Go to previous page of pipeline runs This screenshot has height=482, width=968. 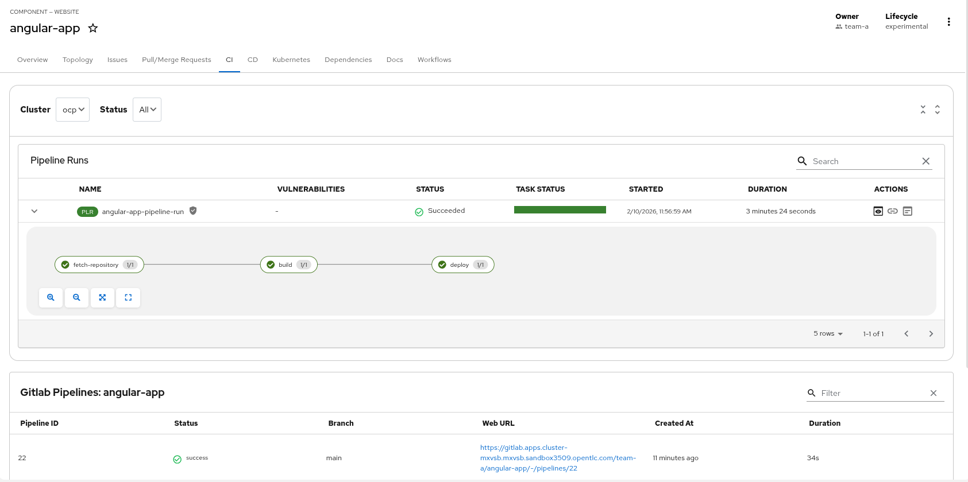tap(907, 334)
